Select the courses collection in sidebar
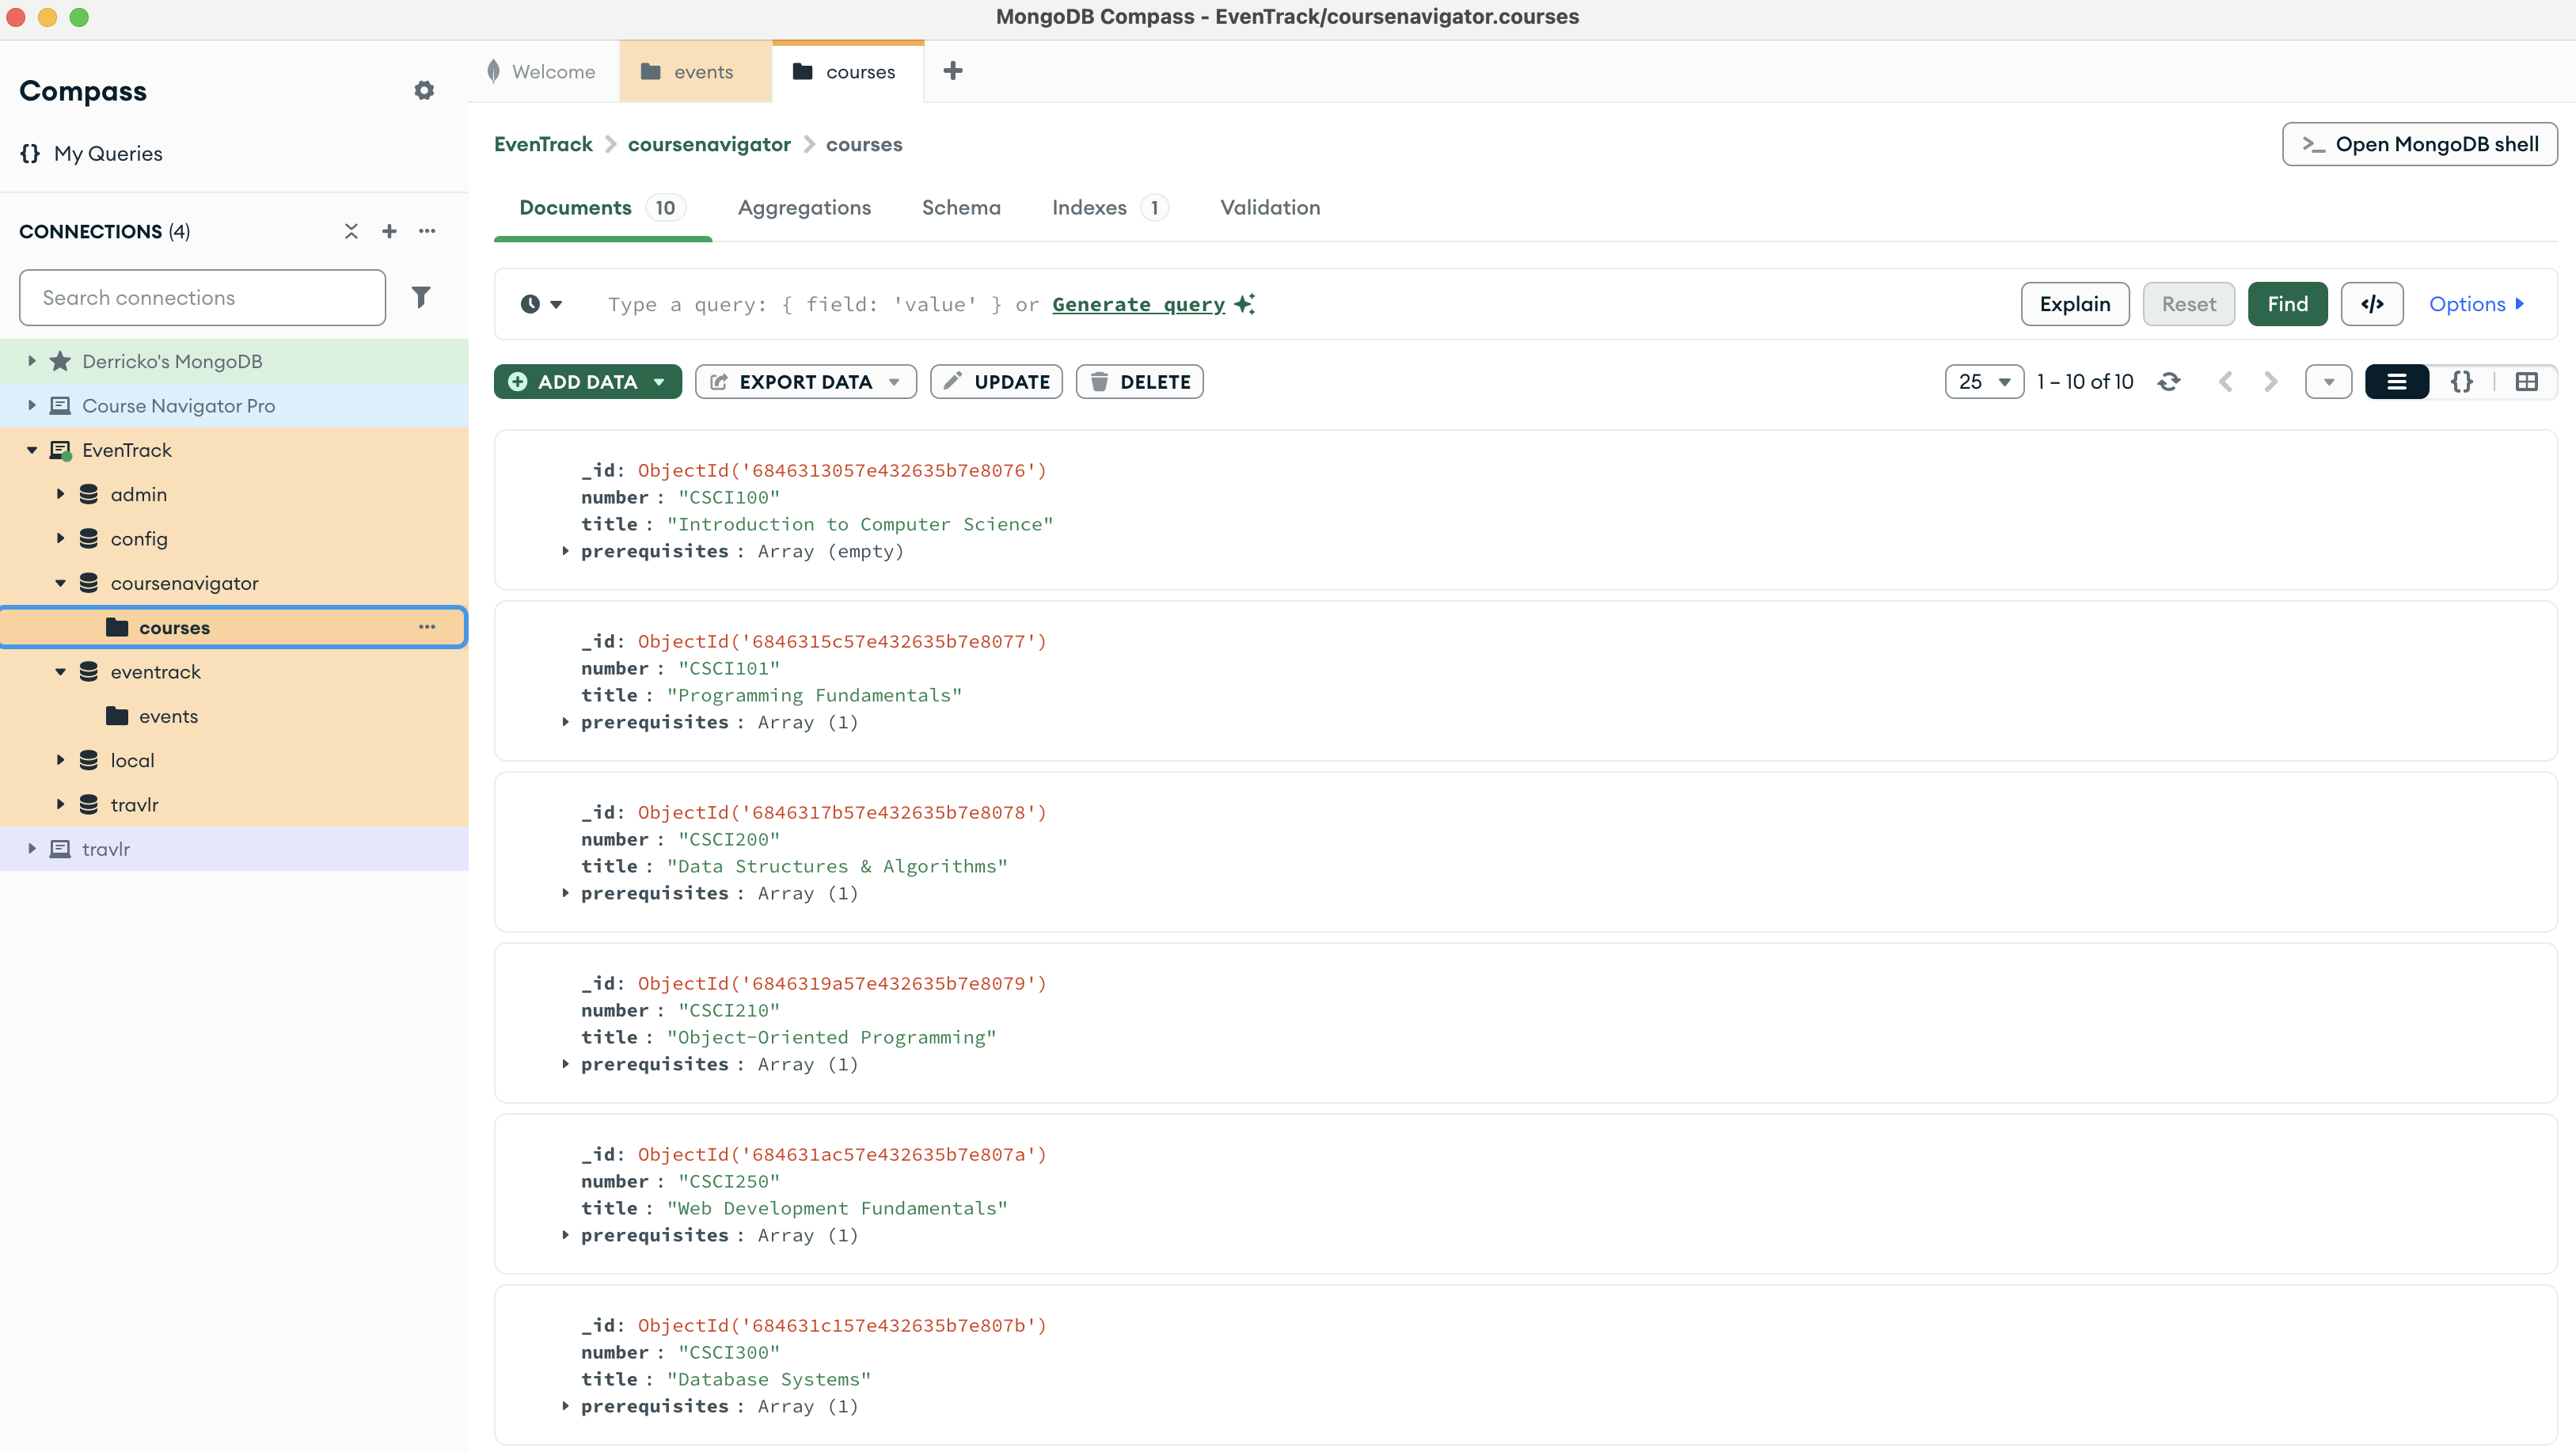The height and width of the screenshot is (1452, 2576). point(234,627)
